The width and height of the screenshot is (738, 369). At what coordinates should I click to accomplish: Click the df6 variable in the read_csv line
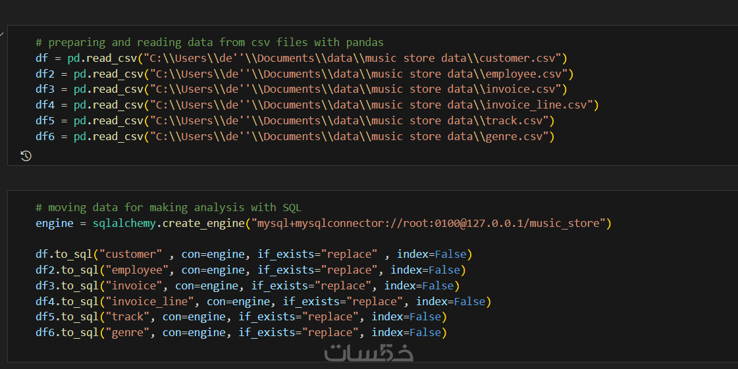(45, 136)
